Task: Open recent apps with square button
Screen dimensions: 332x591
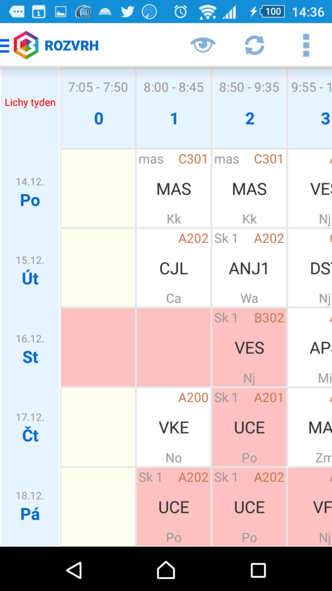Action: point(258,570)
